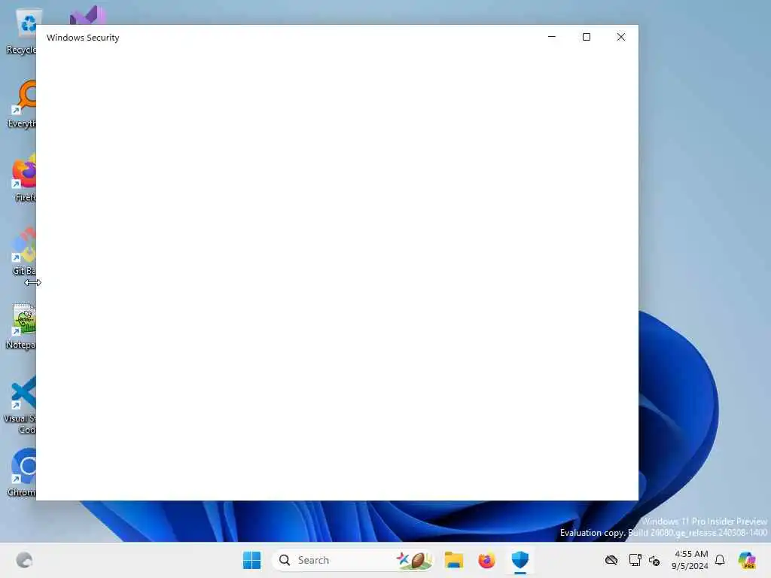Select the Chromium desktop shortcut
The width and height of the screenshot is (771, 578).
(22, 473)
